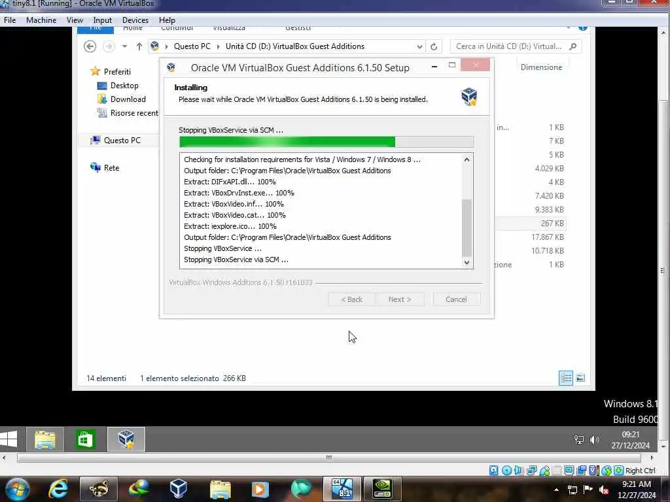Go up one folder level arrow
This screenshot has height=502, width=670.
click(139, 46)
